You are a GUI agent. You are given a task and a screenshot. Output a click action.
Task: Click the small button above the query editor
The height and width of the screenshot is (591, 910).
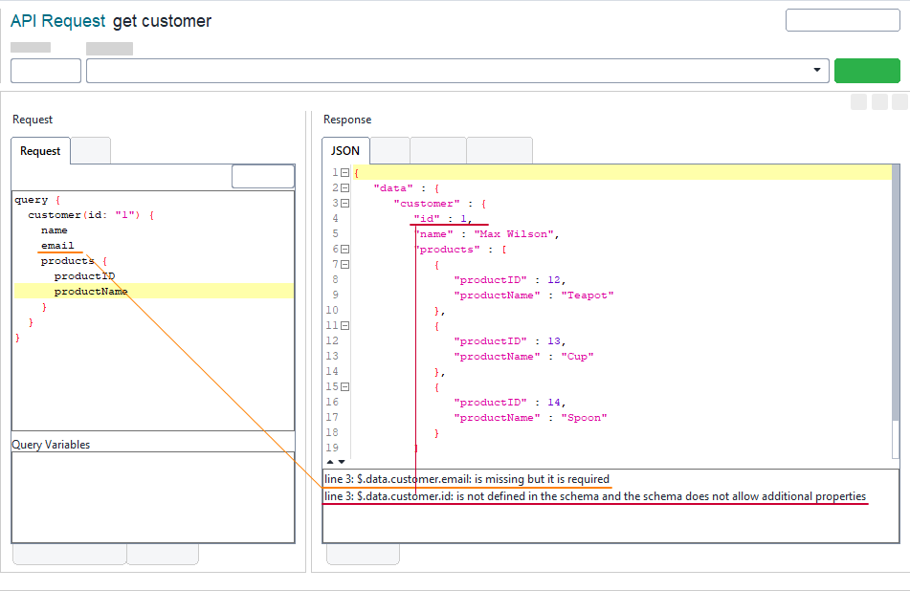(x=262, y=176)
